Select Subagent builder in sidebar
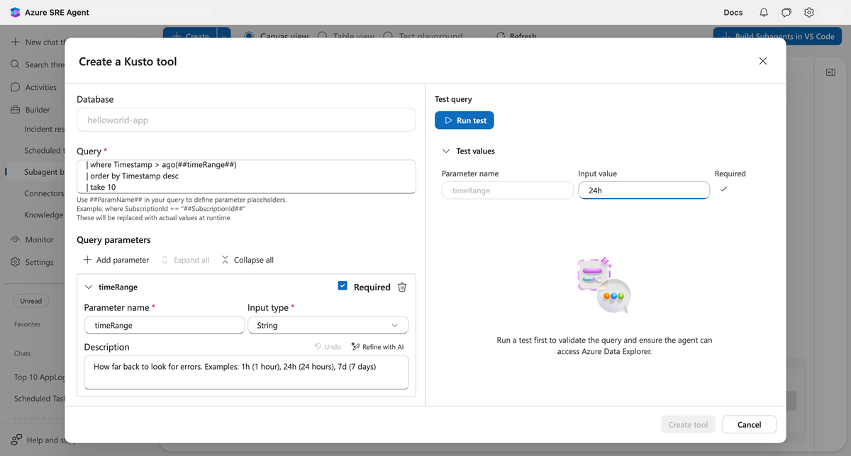 (x=44, y=172)
